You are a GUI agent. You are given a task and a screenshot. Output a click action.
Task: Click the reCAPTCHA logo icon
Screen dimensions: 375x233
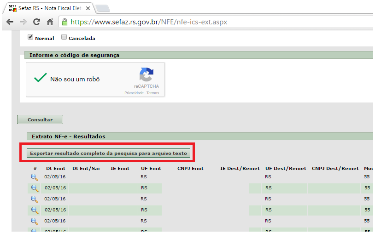146,74
